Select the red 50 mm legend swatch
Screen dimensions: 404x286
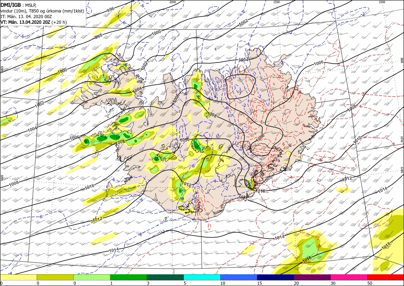pyautogui.click(x=385, y=277)
